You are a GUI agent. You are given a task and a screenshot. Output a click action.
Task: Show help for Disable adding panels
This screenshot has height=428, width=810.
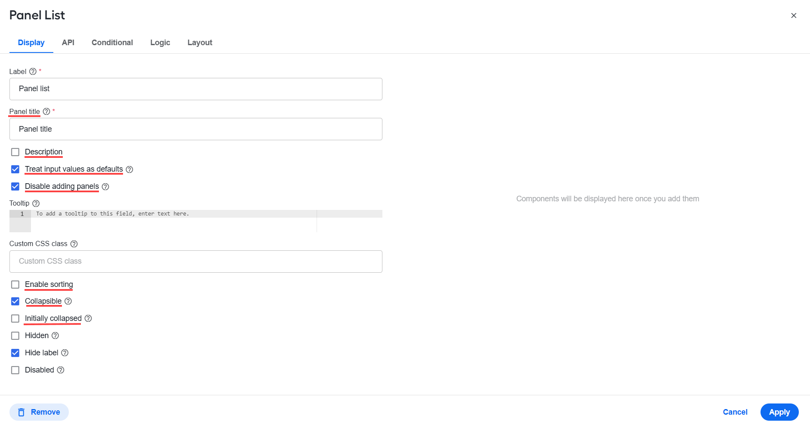click(x=105, y=187)
